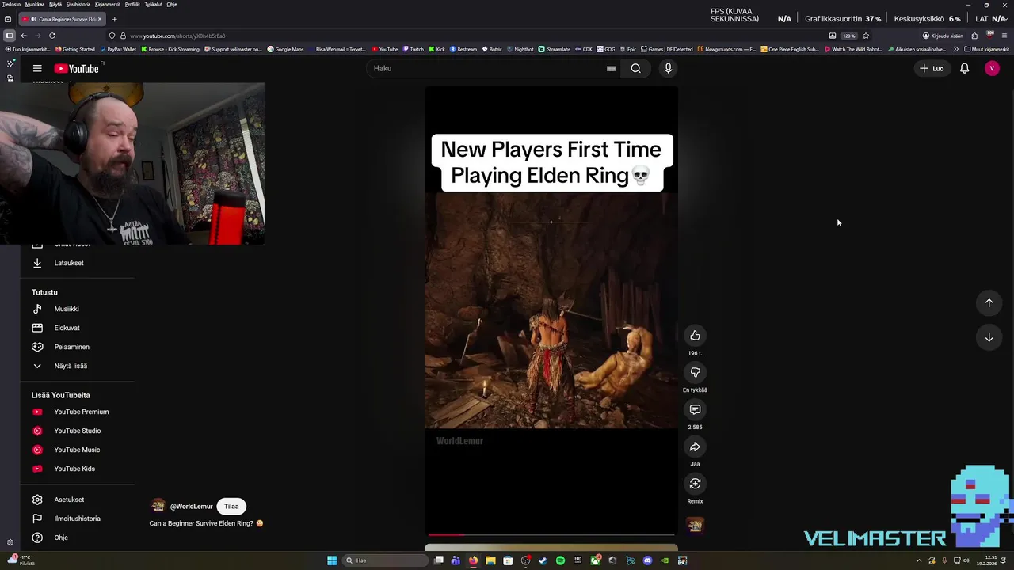Start voice search with microphone icon
The height and width of the screenshot is (570, 1014).
[668, 68]
